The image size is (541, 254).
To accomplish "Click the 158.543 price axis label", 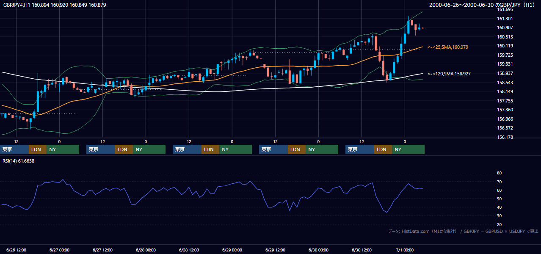I will click(505, 83).
